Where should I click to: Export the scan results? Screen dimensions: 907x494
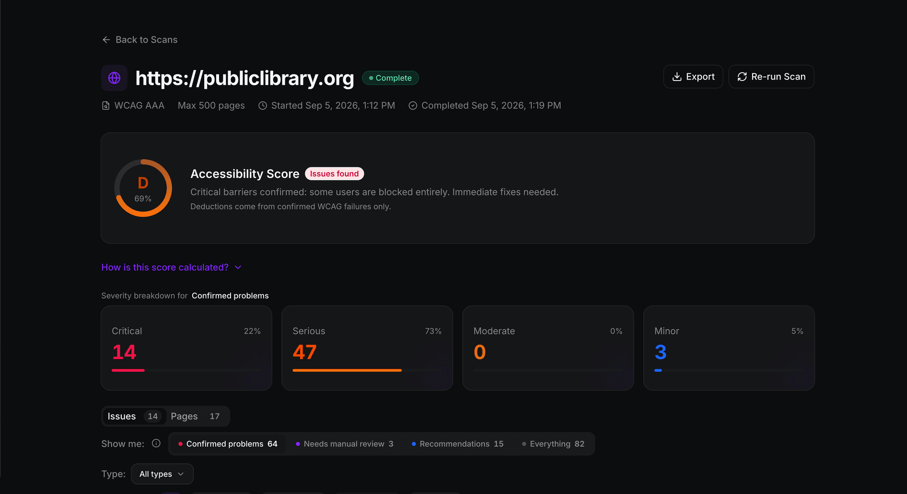693,77
